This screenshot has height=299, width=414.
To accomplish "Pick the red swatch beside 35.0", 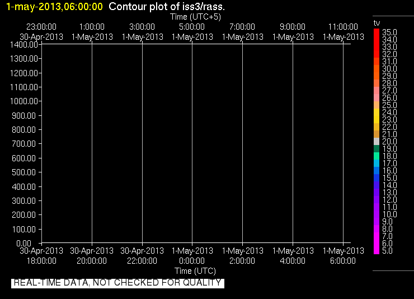I will [x=377, y=32].
